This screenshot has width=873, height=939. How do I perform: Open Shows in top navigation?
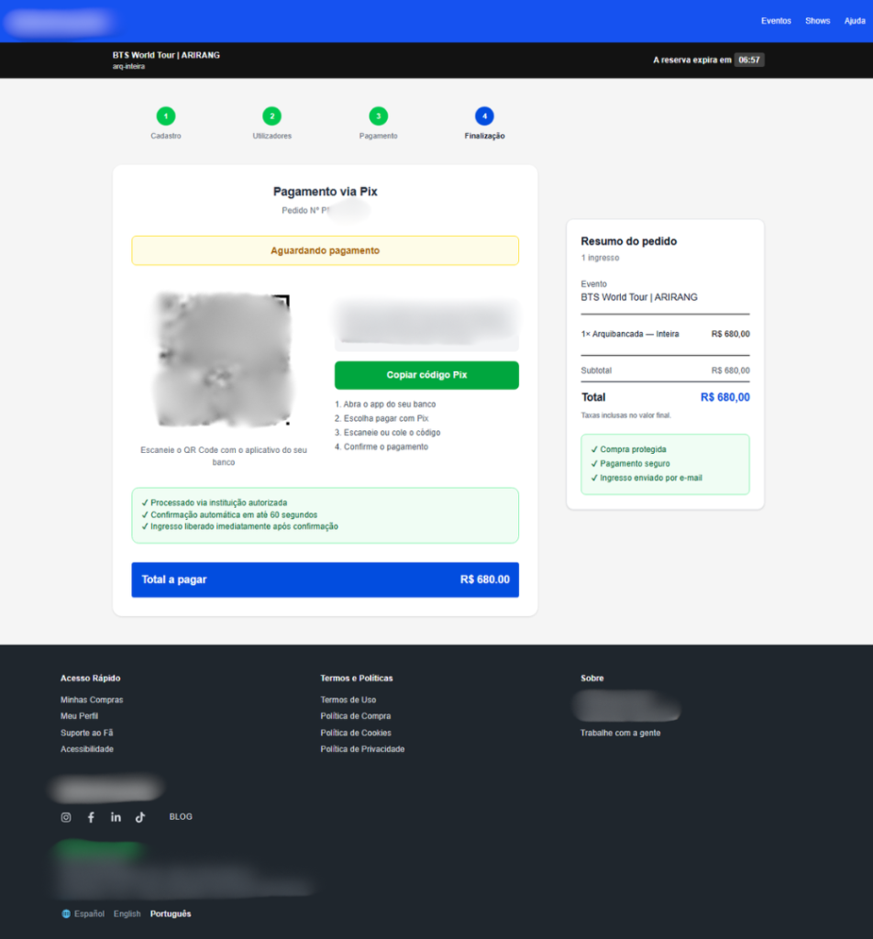pyautogui.click(x=817, y=21)
